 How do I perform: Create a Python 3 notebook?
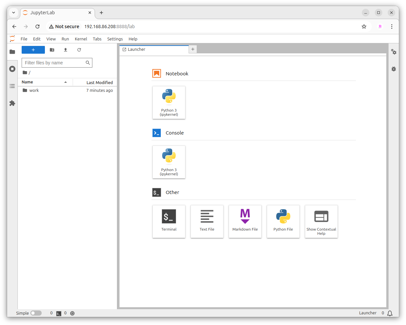169,103
